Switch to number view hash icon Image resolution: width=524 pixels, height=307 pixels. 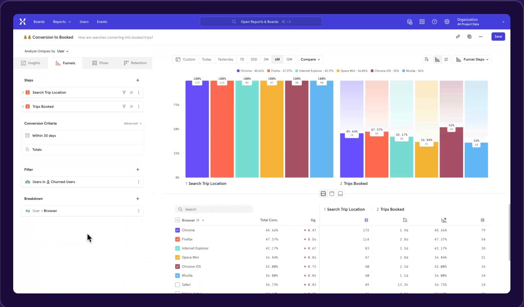pos(446,59)
